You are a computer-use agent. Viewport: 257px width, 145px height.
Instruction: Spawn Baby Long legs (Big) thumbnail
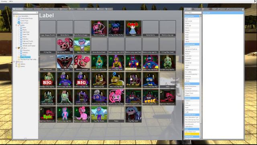coord(116,80)
